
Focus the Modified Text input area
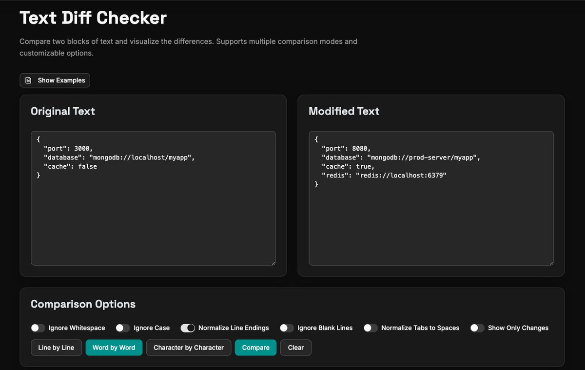pos(431,198)
